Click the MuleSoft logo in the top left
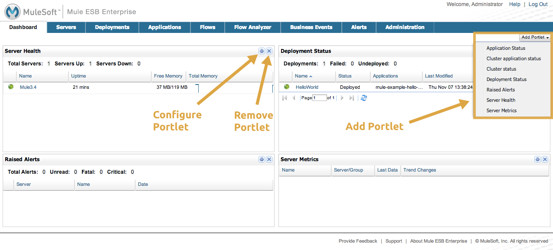 [x=12, y=10]
